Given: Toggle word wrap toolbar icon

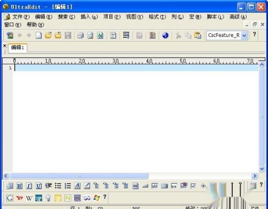Looking at the screenshot, I should click(126, 35).
